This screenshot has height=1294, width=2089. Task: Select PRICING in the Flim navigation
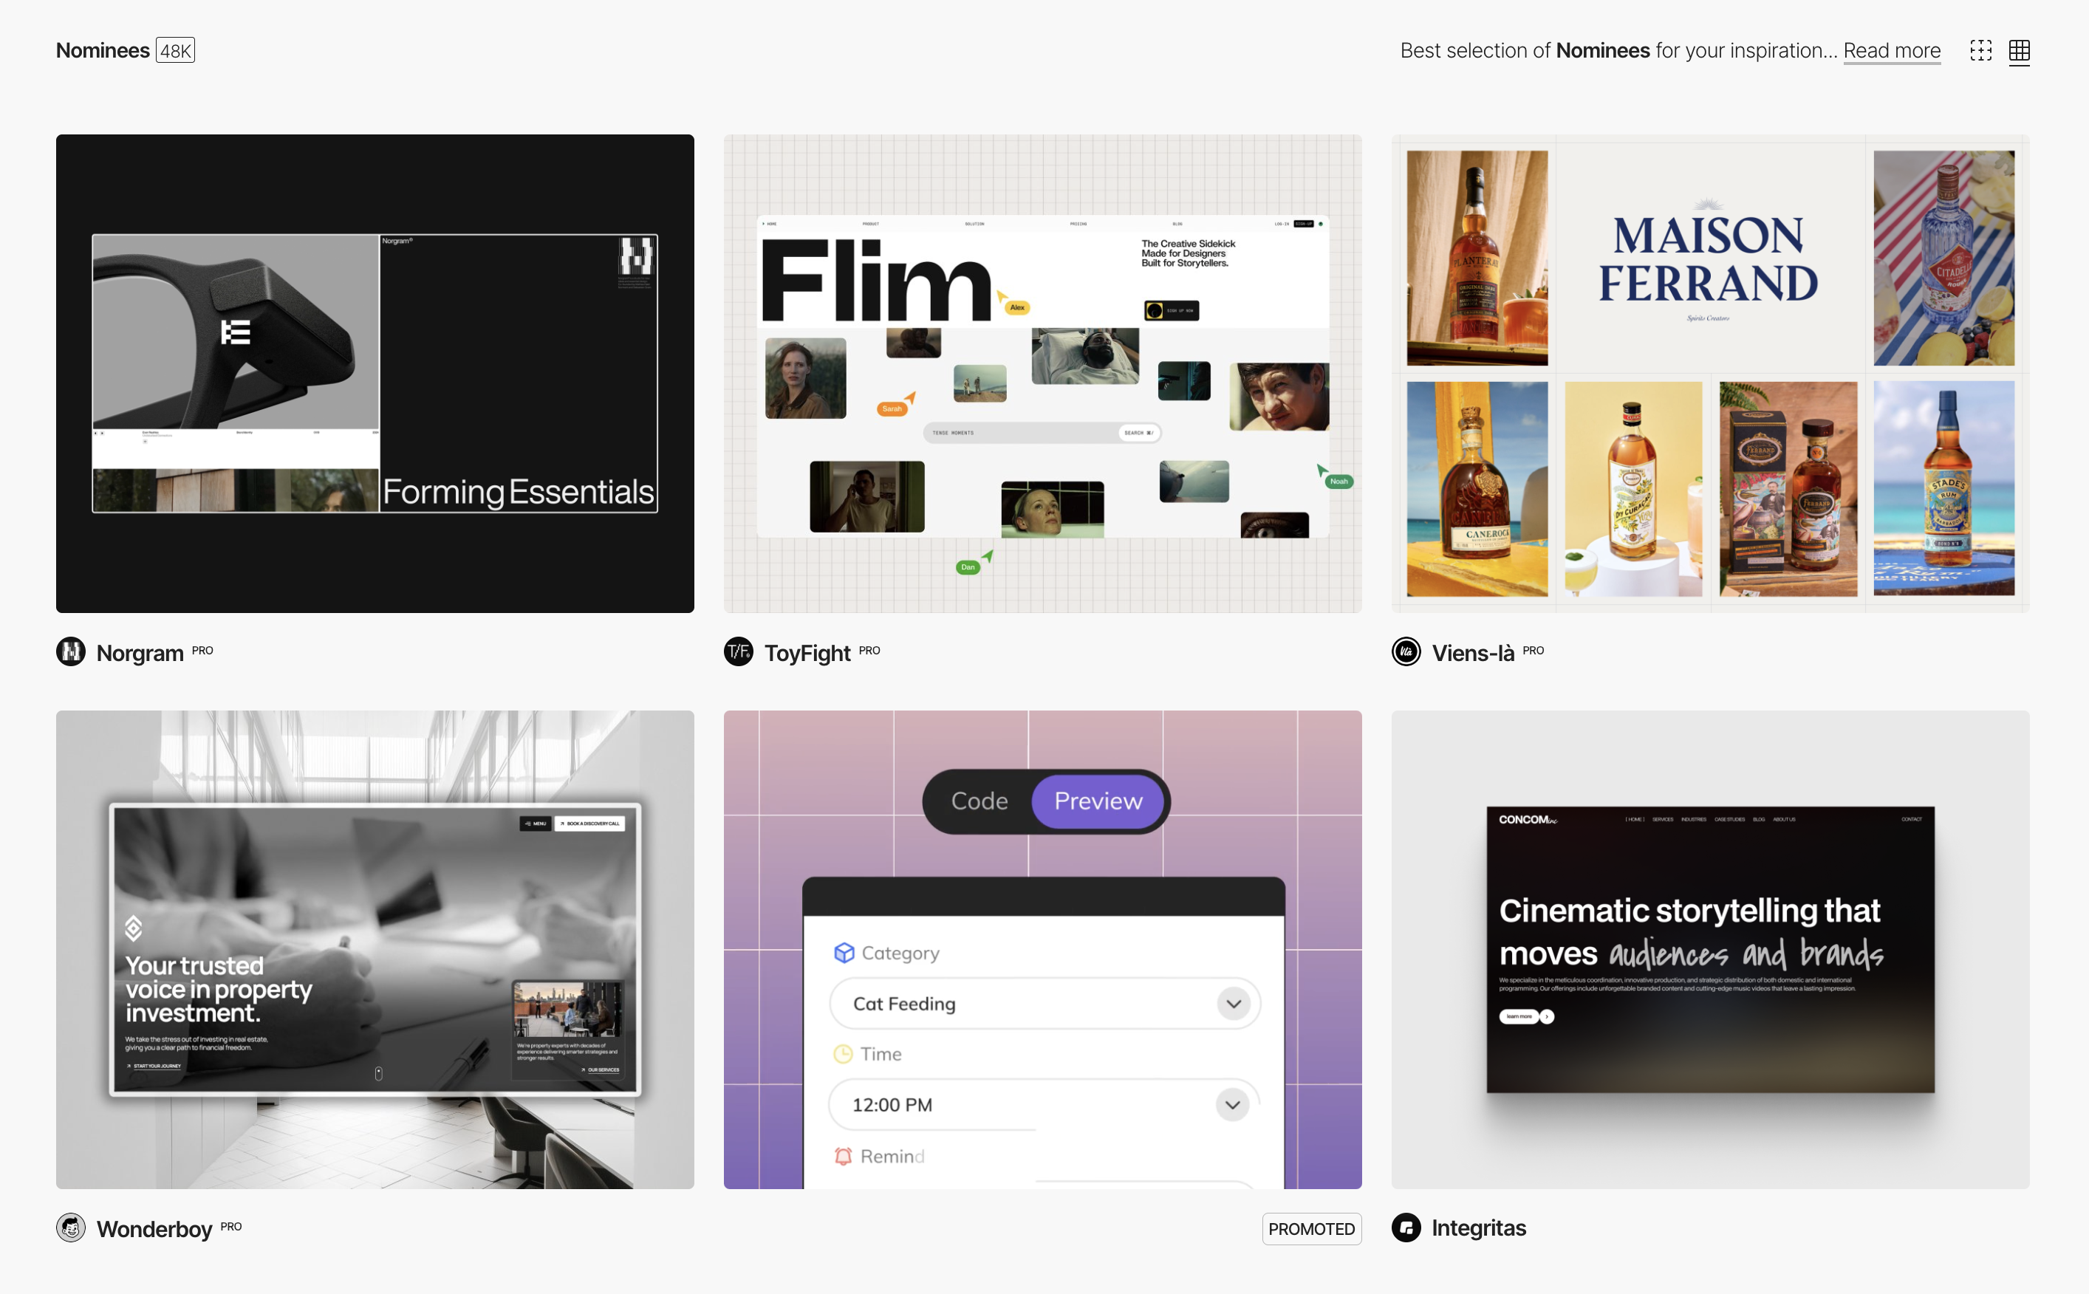1078,223
